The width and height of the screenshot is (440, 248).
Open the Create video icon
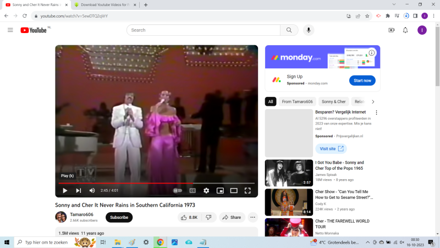[x=392, y=30]
